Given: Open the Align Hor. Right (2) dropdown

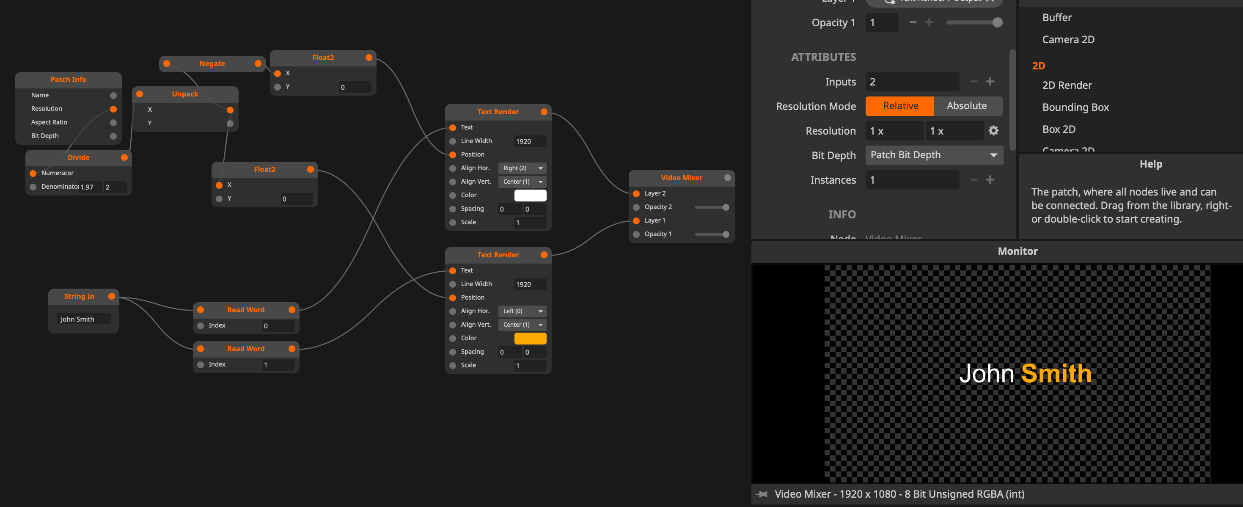Looking at the screenshot, I should click(x=522, y=168).
